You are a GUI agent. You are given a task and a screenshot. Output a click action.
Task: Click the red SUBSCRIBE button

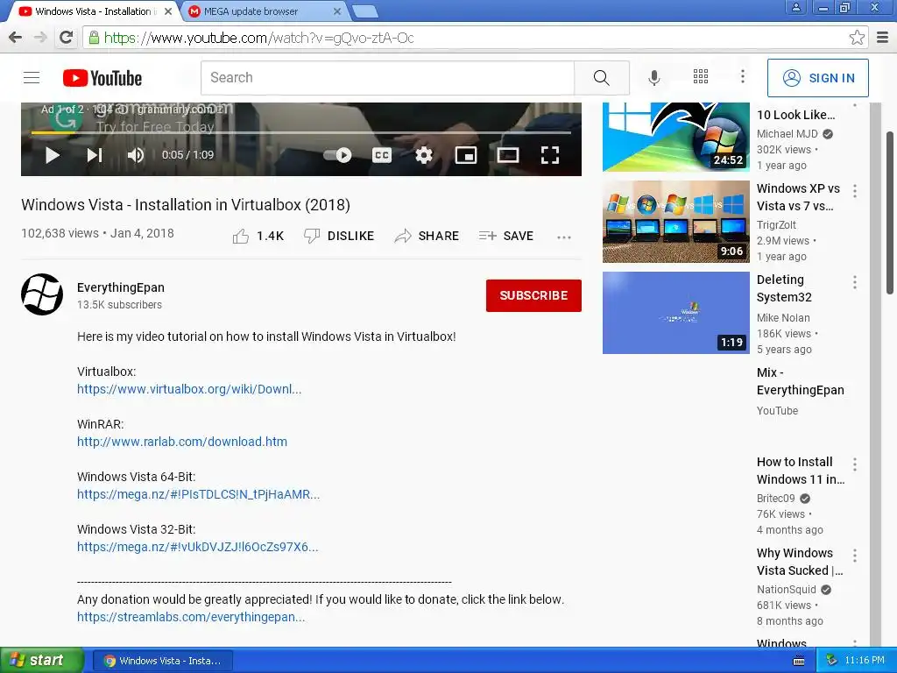[x=533, y=295]
